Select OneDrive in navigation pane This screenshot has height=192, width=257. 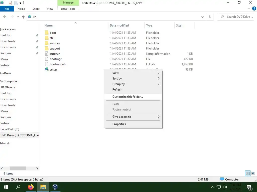tap(6, 73)
